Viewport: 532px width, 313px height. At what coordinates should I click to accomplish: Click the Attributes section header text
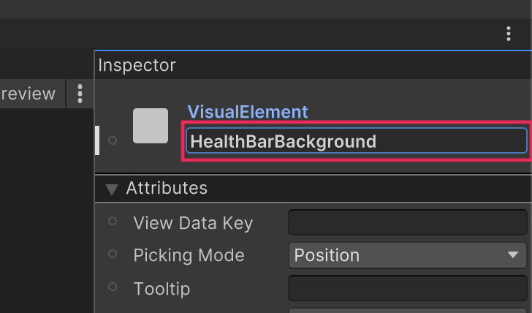click(x=167, y=189)
